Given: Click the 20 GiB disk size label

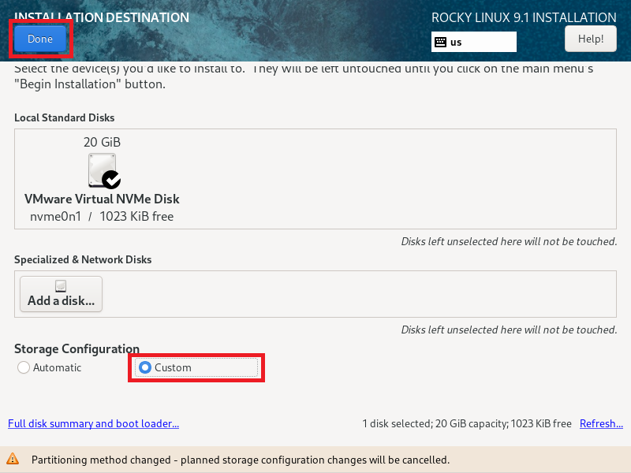Looking at the screenshot, I should coord(102,142).
